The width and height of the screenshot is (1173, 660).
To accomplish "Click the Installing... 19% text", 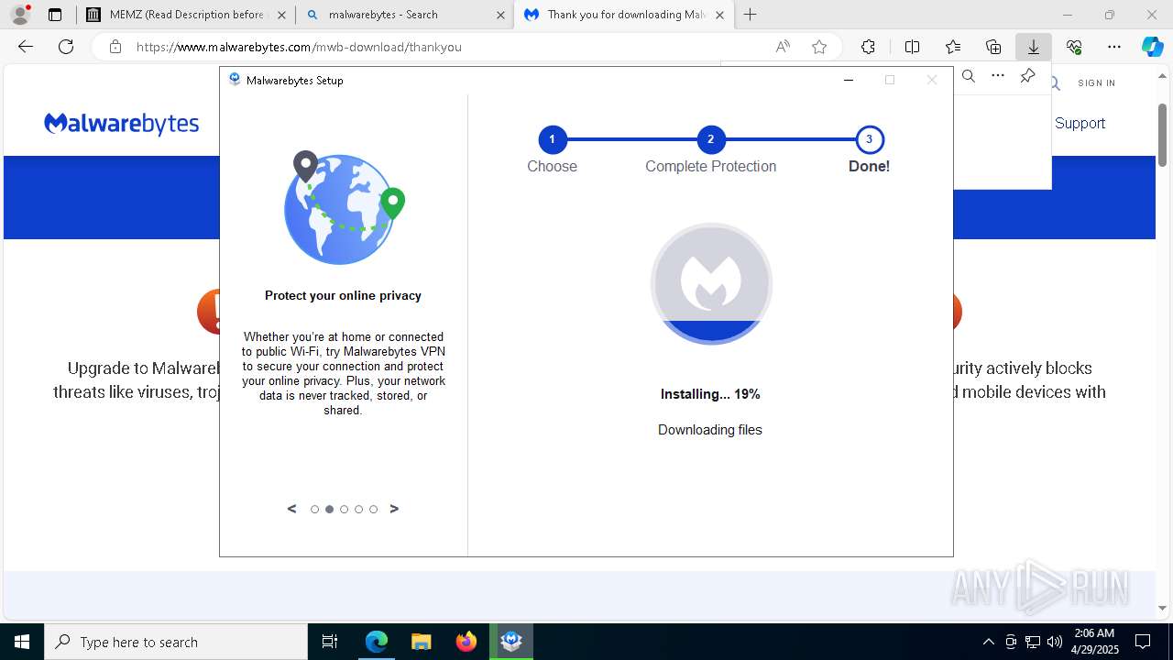I will pos(710,394).
